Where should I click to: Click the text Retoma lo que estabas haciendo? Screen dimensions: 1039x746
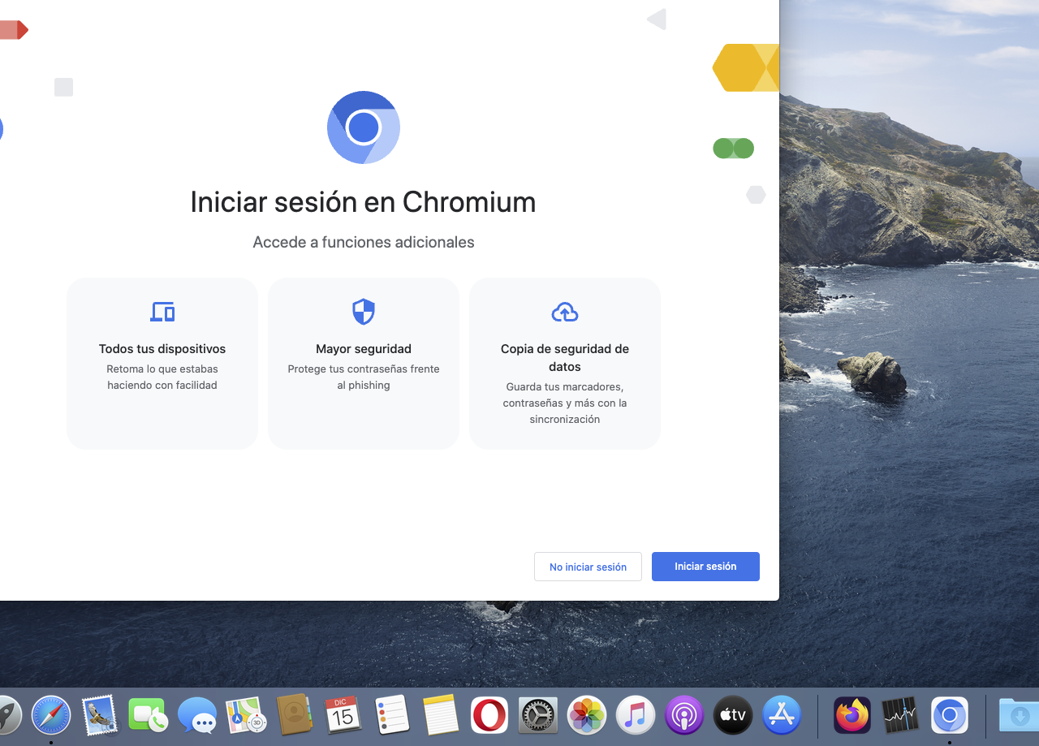click(162, 377)
